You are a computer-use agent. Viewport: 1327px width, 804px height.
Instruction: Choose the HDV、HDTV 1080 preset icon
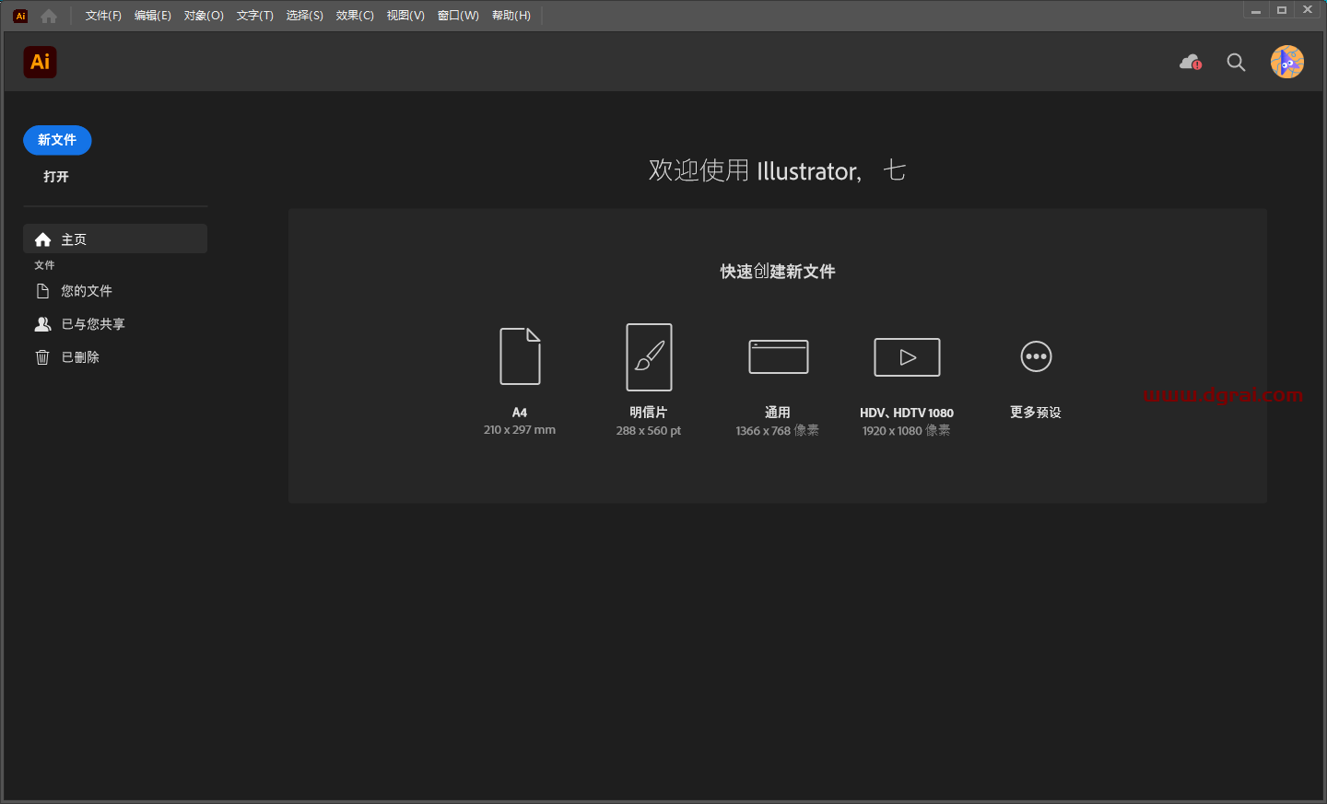(x=907, y=357)
